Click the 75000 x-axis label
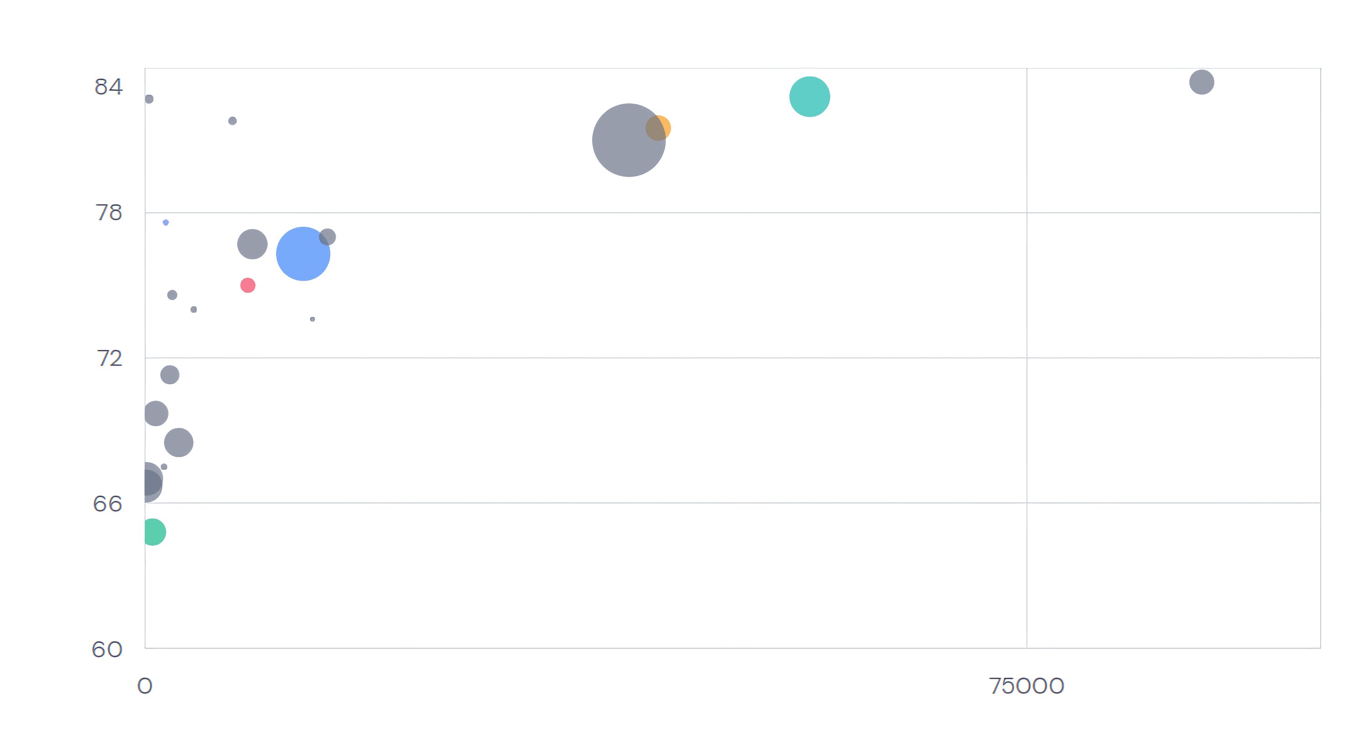 1026,686
